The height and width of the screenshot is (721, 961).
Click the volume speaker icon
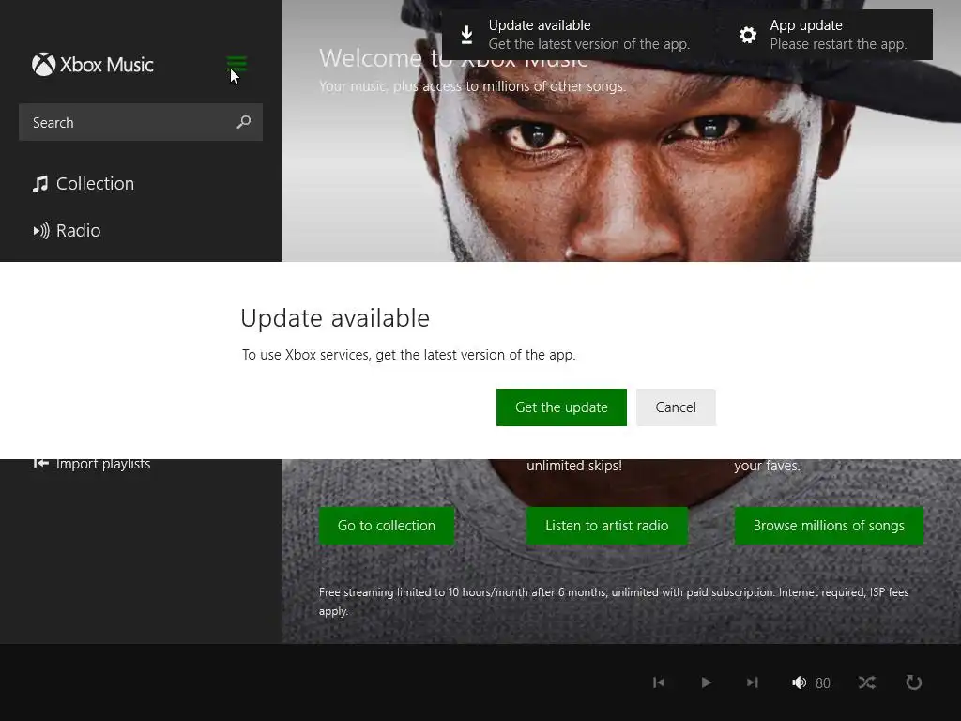[x=799, y=683]
